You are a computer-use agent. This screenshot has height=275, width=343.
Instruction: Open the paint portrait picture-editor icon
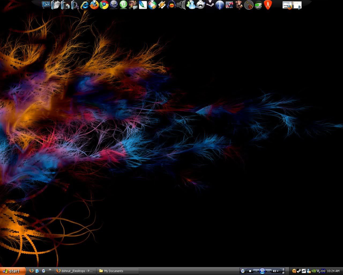[x=133, y=5]
